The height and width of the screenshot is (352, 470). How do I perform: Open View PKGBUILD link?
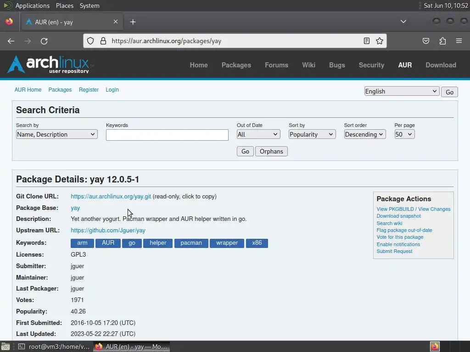coord(395,209)
